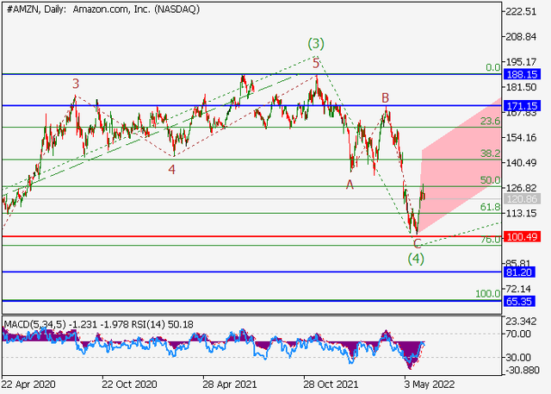Click the 70.00 RSI axis level
Image resolution: width=551 pixels, height=394 pixels.
(x=518, y=334)
